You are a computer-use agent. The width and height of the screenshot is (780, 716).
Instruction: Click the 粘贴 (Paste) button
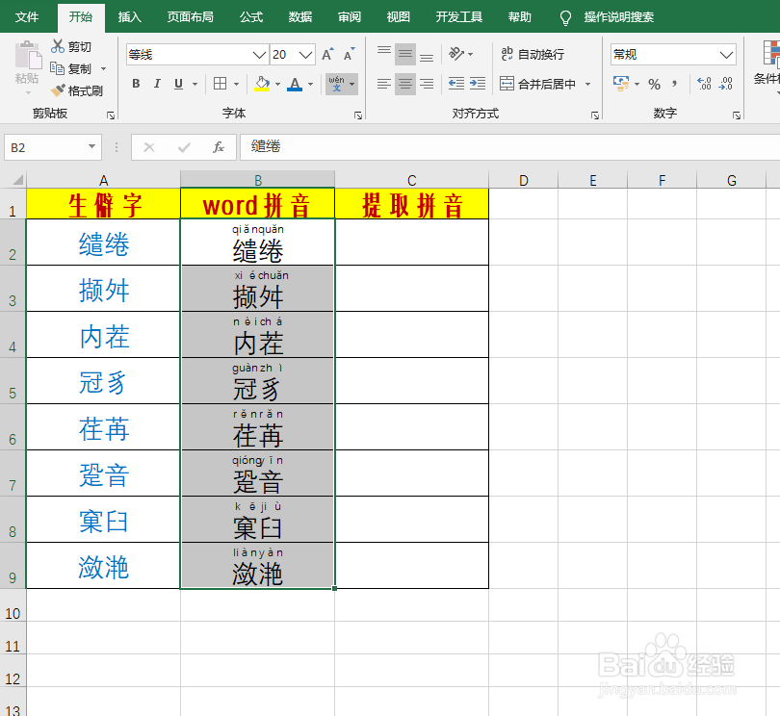coord(26,64)
